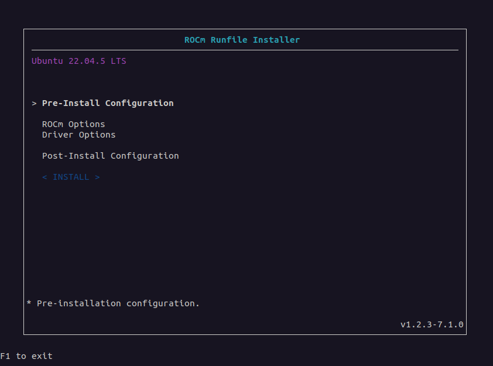The height and width of the screenshot is (366, 493).
Task: Click the right angle bracket of INSTALL
Action: [x=97, y=177]
